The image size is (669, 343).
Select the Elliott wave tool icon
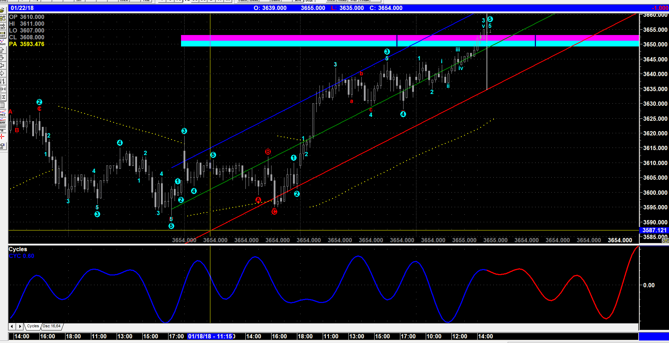tap(3, 42)
